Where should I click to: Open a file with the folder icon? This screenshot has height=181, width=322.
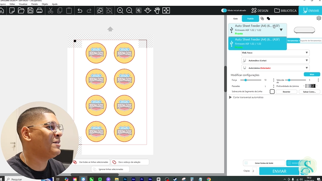point(21,11)
